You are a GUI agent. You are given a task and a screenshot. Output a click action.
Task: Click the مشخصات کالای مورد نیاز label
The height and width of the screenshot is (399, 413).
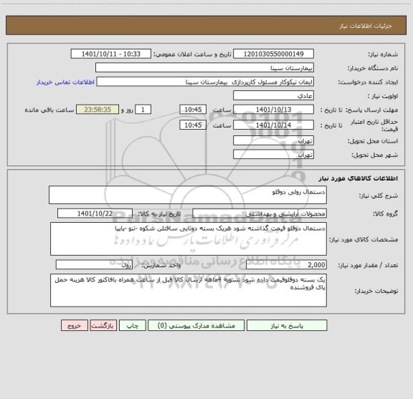(364, 239)
